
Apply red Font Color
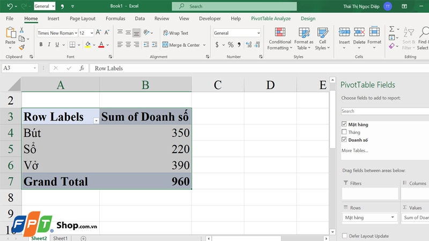click(101, 44)
